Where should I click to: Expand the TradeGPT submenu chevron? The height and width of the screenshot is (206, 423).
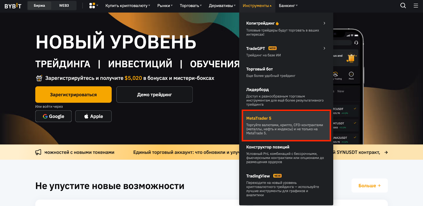pos(324,48)
